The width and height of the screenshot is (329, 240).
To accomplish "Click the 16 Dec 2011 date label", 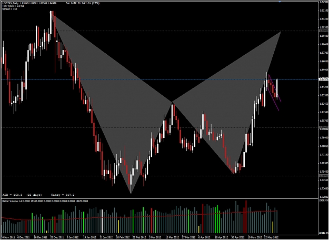I will [40, 237].
